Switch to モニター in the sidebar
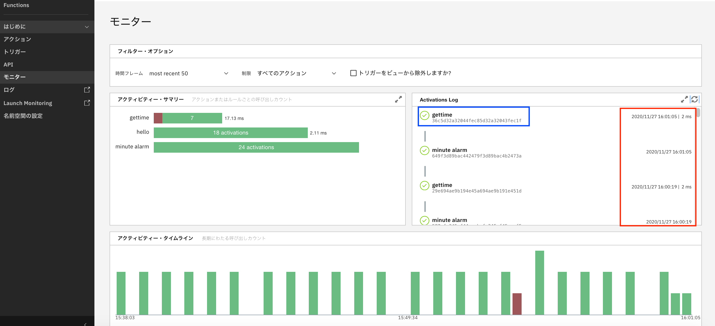This screenshot has height=326, width=715. pos(15,77)
